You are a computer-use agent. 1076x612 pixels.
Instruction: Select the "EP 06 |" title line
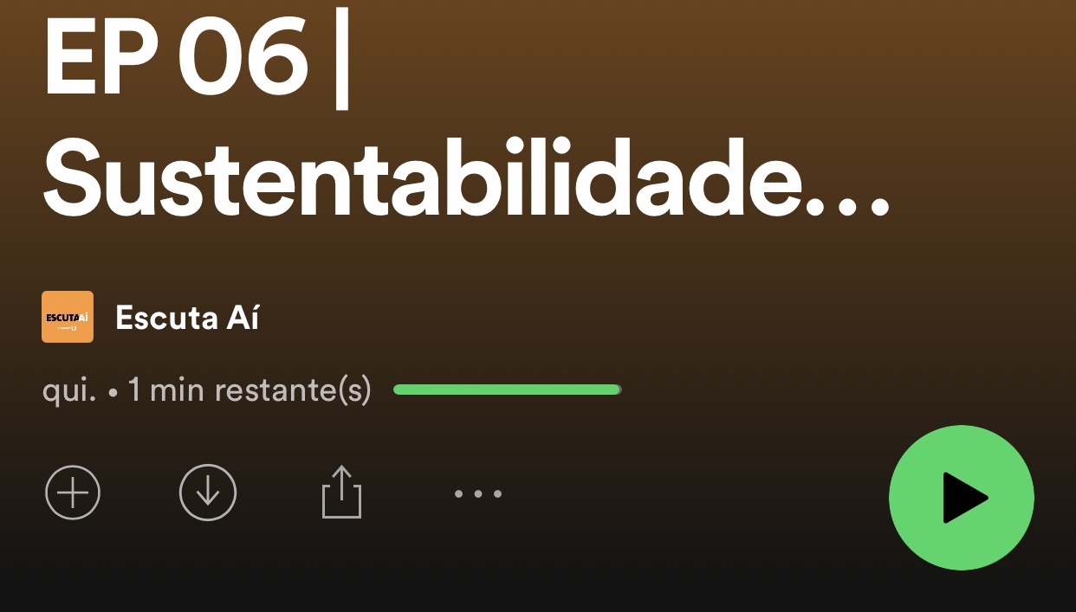tap(198, 61)
